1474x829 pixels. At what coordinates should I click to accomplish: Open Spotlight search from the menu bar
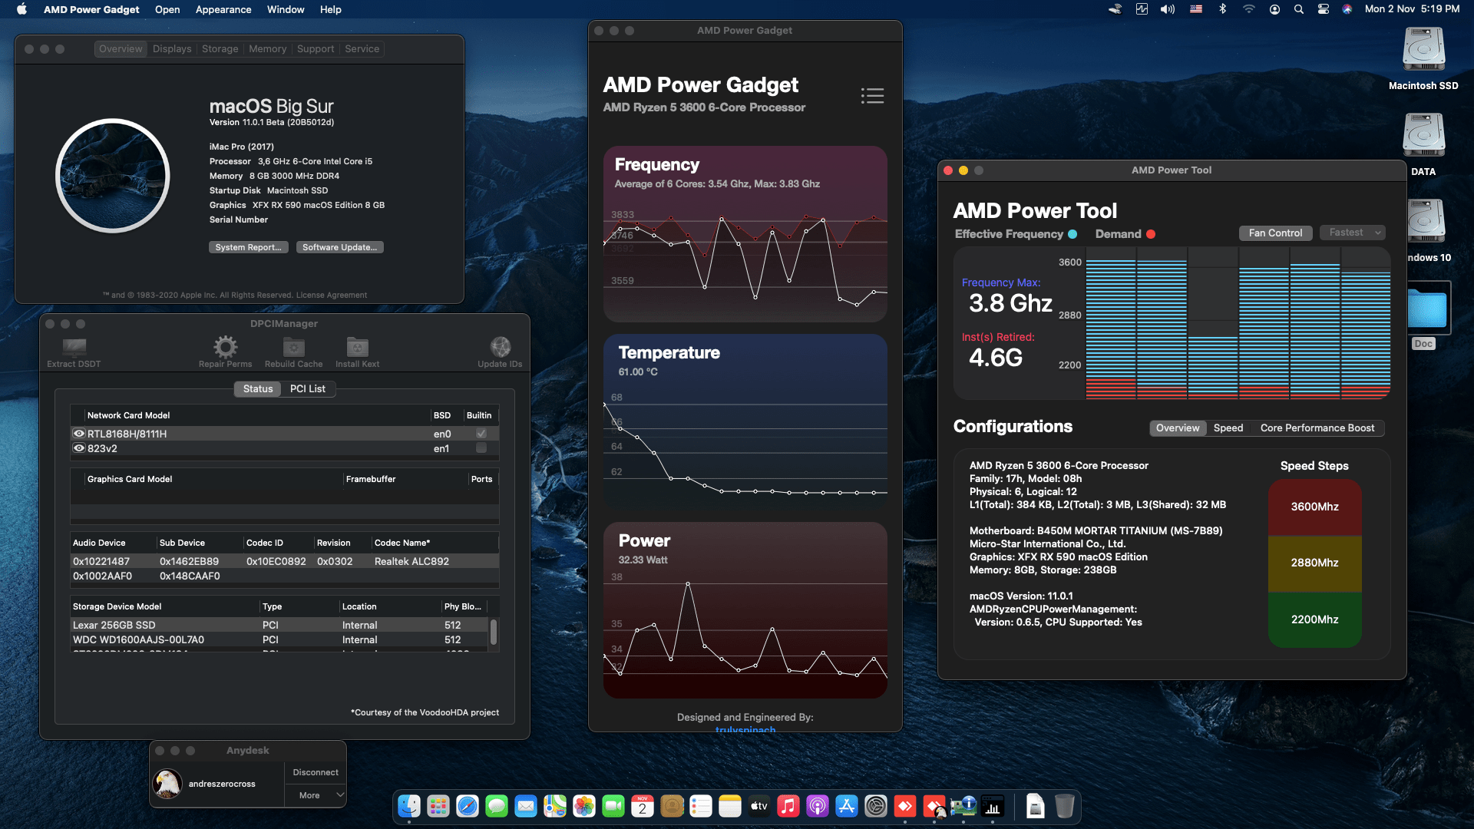coord(1297,9)
